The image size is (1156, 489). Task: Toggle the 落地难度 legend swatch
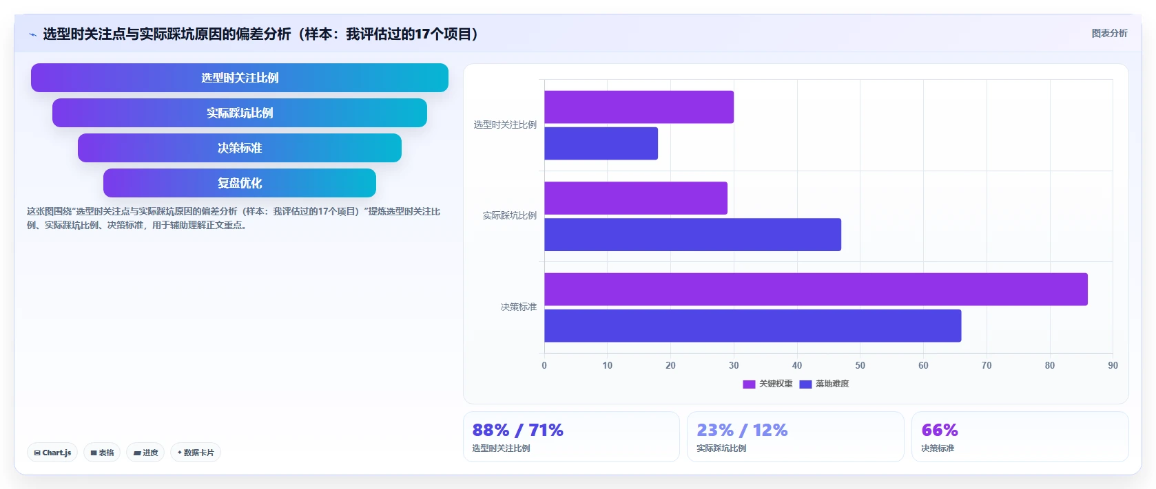(805, 384)
